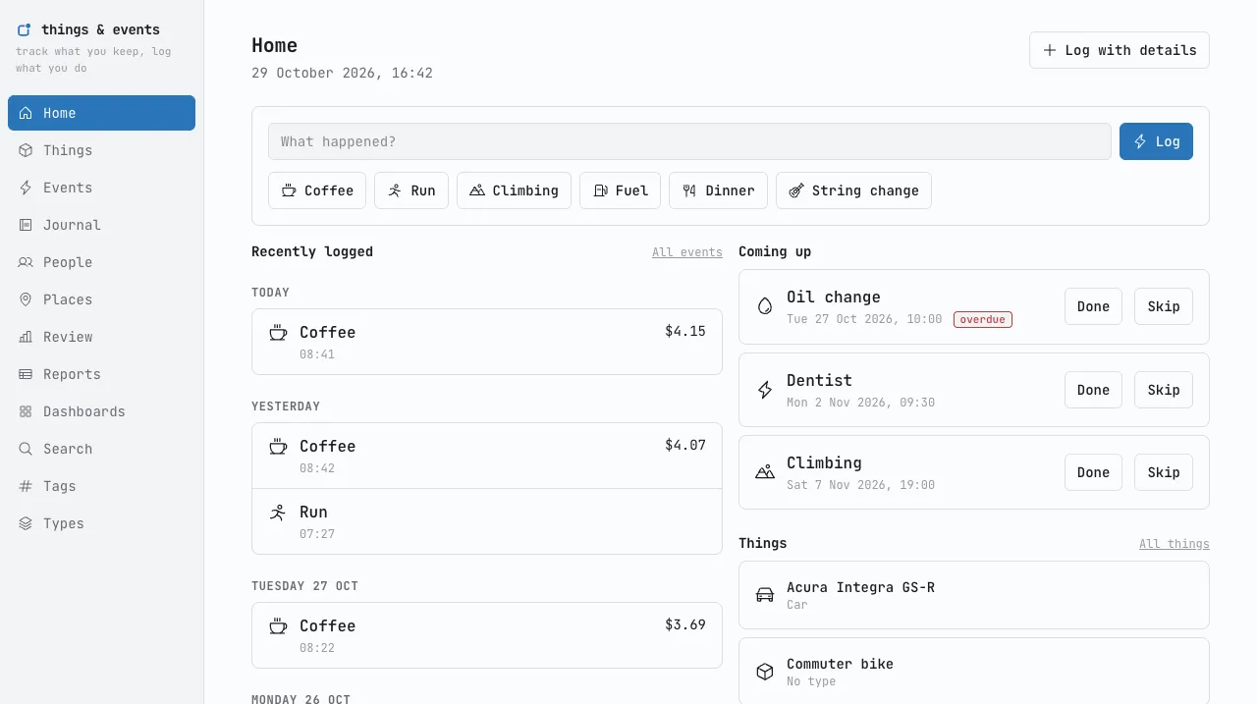The height and width of the screenshot is (704, 1257).
Task: Click the $4.15 amount on today's coffee
Action: (685, 331)
